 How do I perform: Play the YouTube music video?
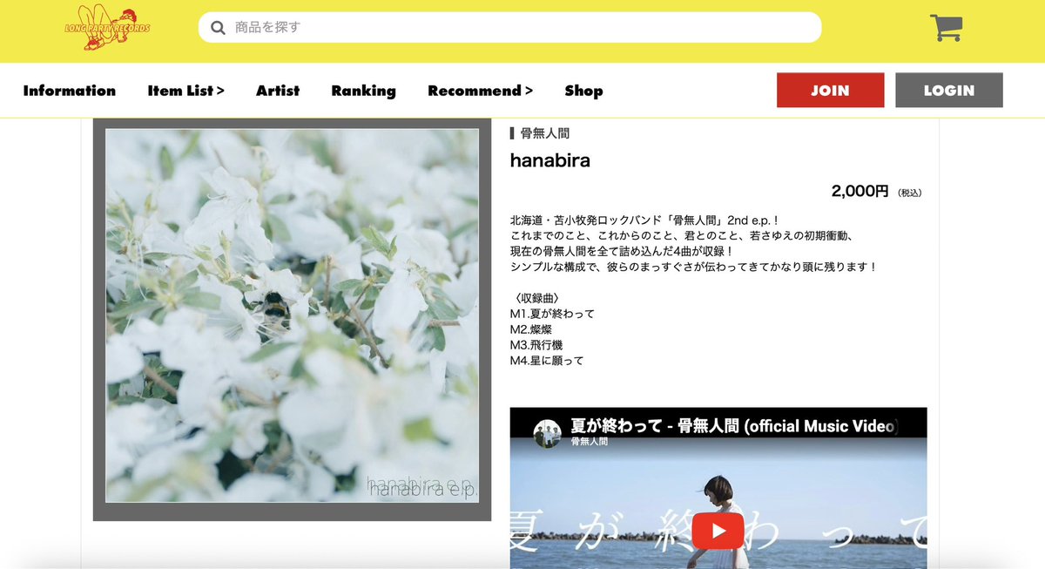click(x=718, y=531)
